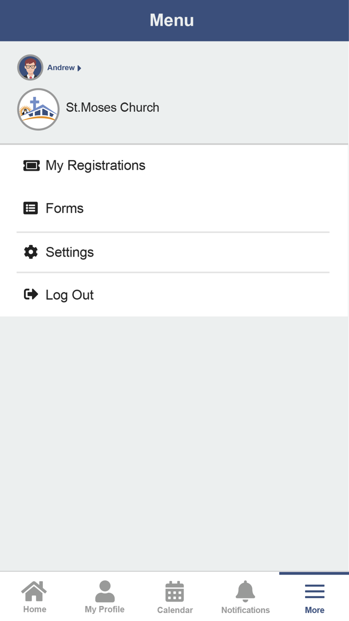Open the Forms menu item
This screenshot has height=621, width=349.
click(x=65, y=209)
